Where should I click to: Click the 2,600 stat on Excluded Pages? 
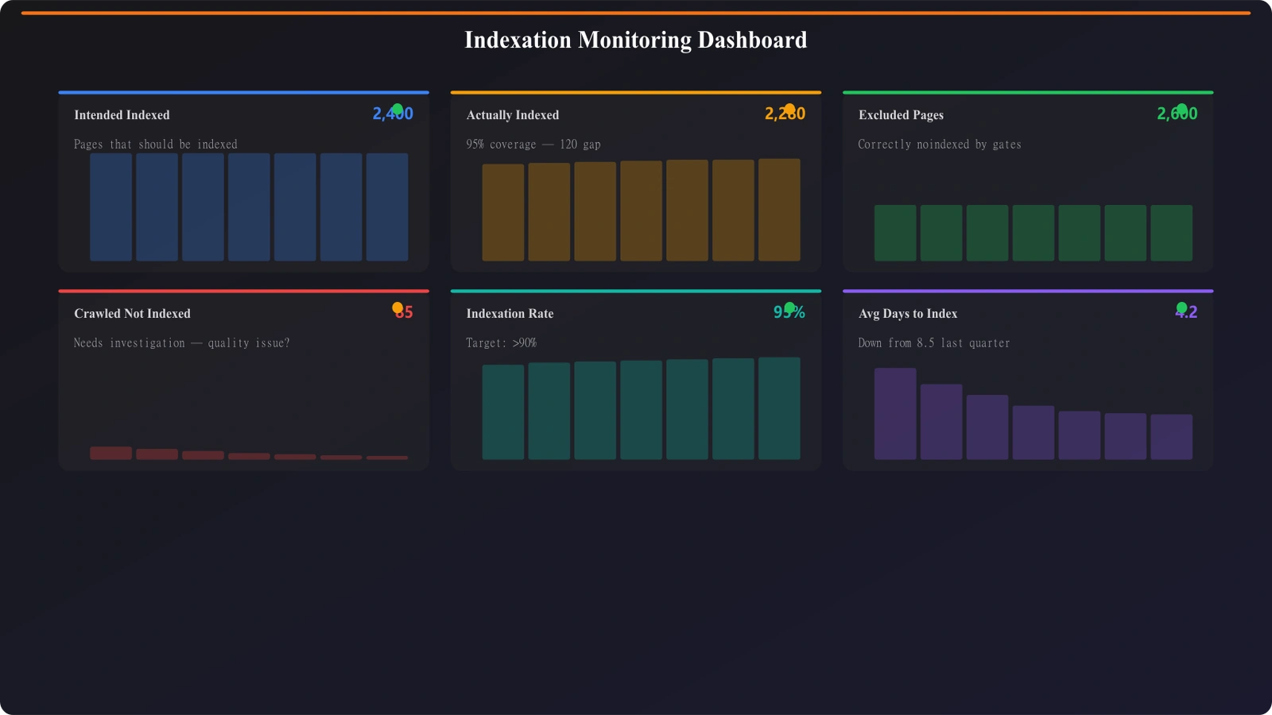tap(1178, 114)
